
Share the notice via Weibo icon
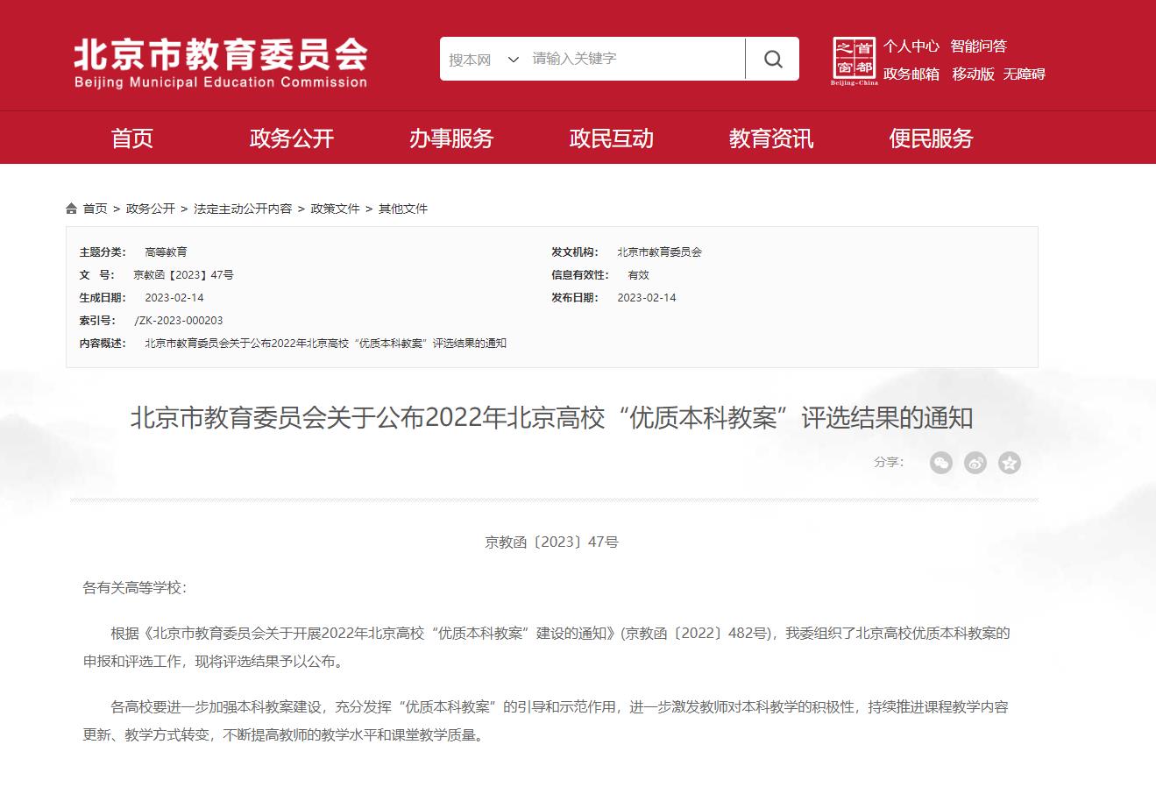[x=975, y=463]
